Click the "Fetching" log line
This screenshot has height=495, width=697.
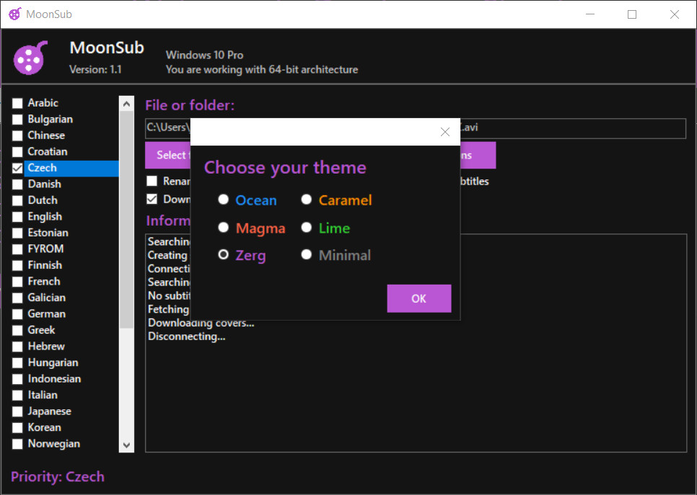tap(168, 309)
